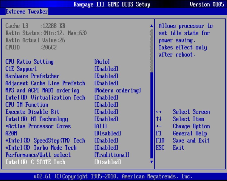227x181 pixels.
Task: Toggle Intel(R) C-STATE Tech [Disabled] value
Action: click(x=107, y=162)
